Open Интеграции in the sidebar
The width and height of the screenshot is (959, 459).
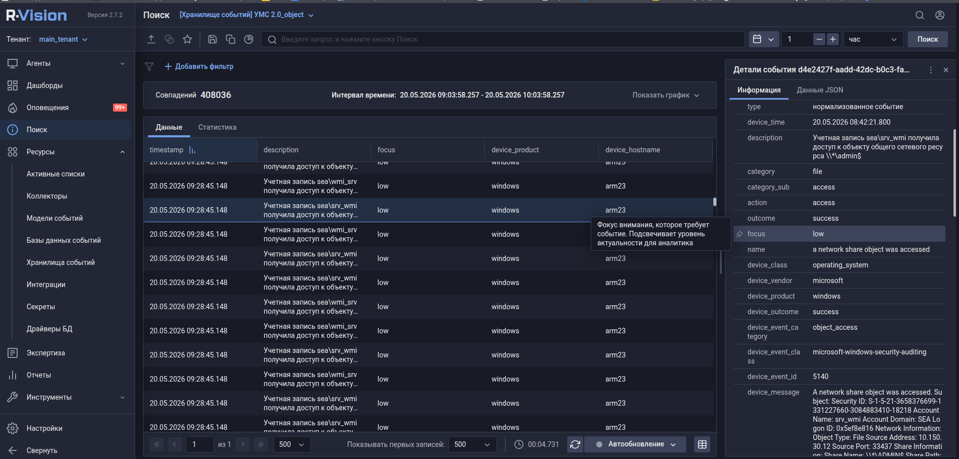click(46, 285)
